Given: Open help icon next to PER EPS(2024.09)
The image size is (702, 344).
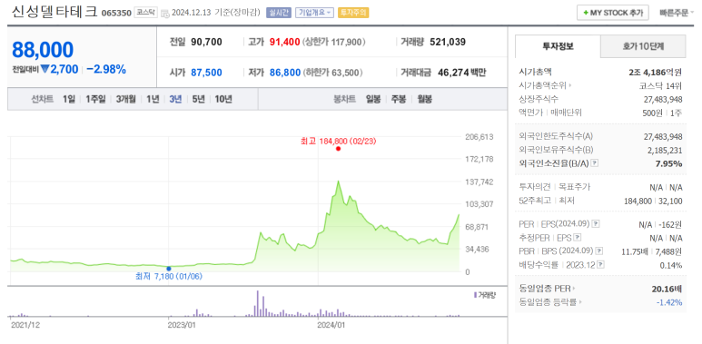Looking at the screenshot, I should point(596,223).
